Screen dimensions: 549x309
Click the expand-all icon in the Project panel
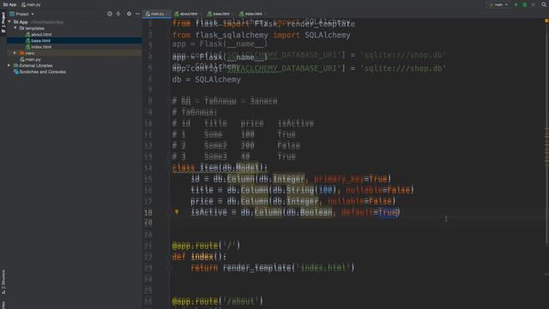118,14
